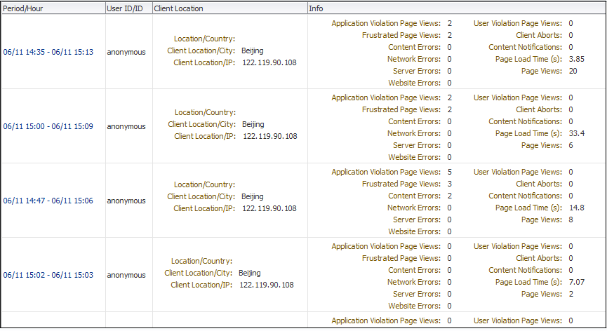Click Content Errors value 2

(x=449, y=196)
